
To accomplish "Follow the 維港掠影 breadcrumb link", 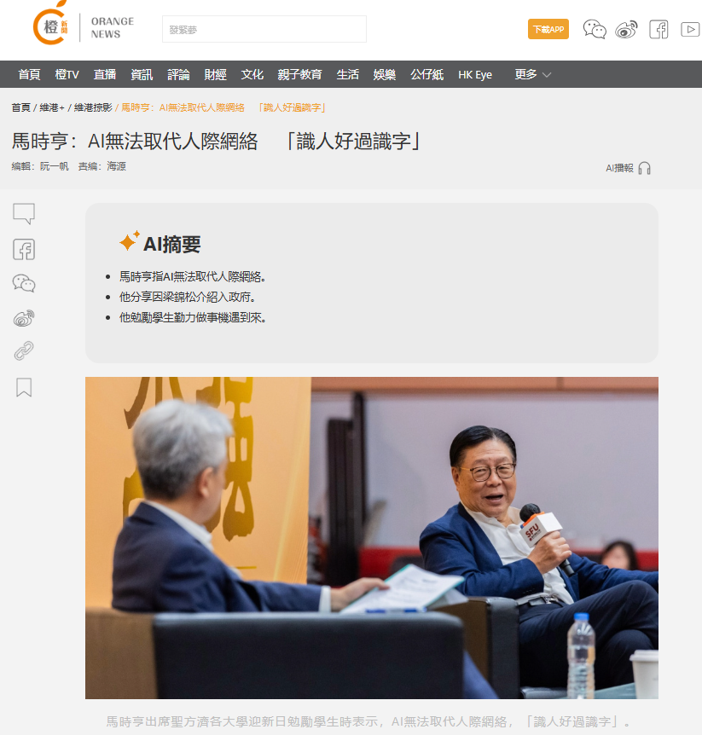I will (x=93, y=107).
